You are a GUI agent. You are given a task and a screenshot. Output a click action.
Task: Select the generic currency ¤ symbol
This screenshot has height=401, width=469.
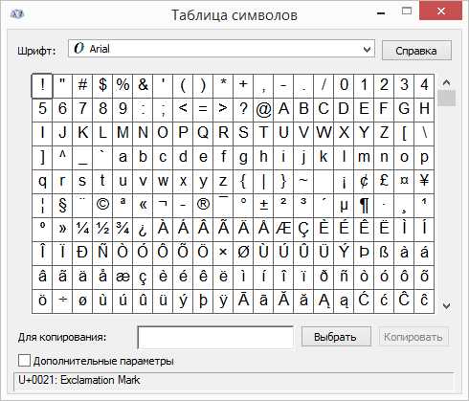click(404, 182)
